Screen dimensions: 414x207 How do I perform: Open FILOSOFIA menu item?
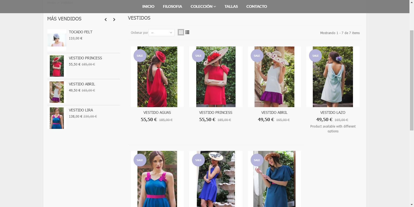[x=173, y=6]
